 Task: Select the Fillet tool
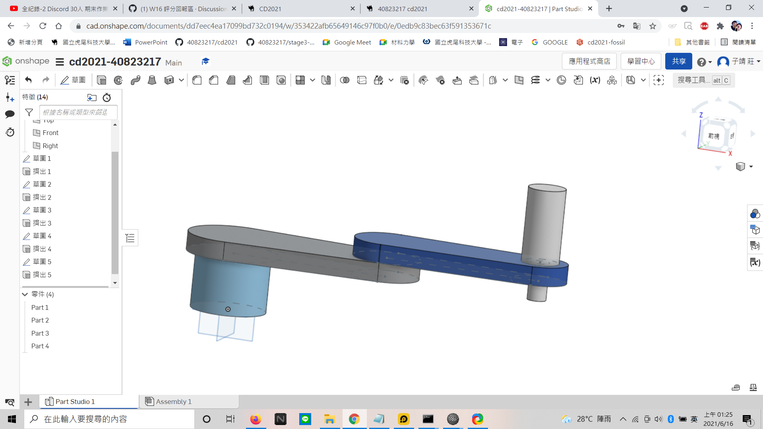coord(197,80)
